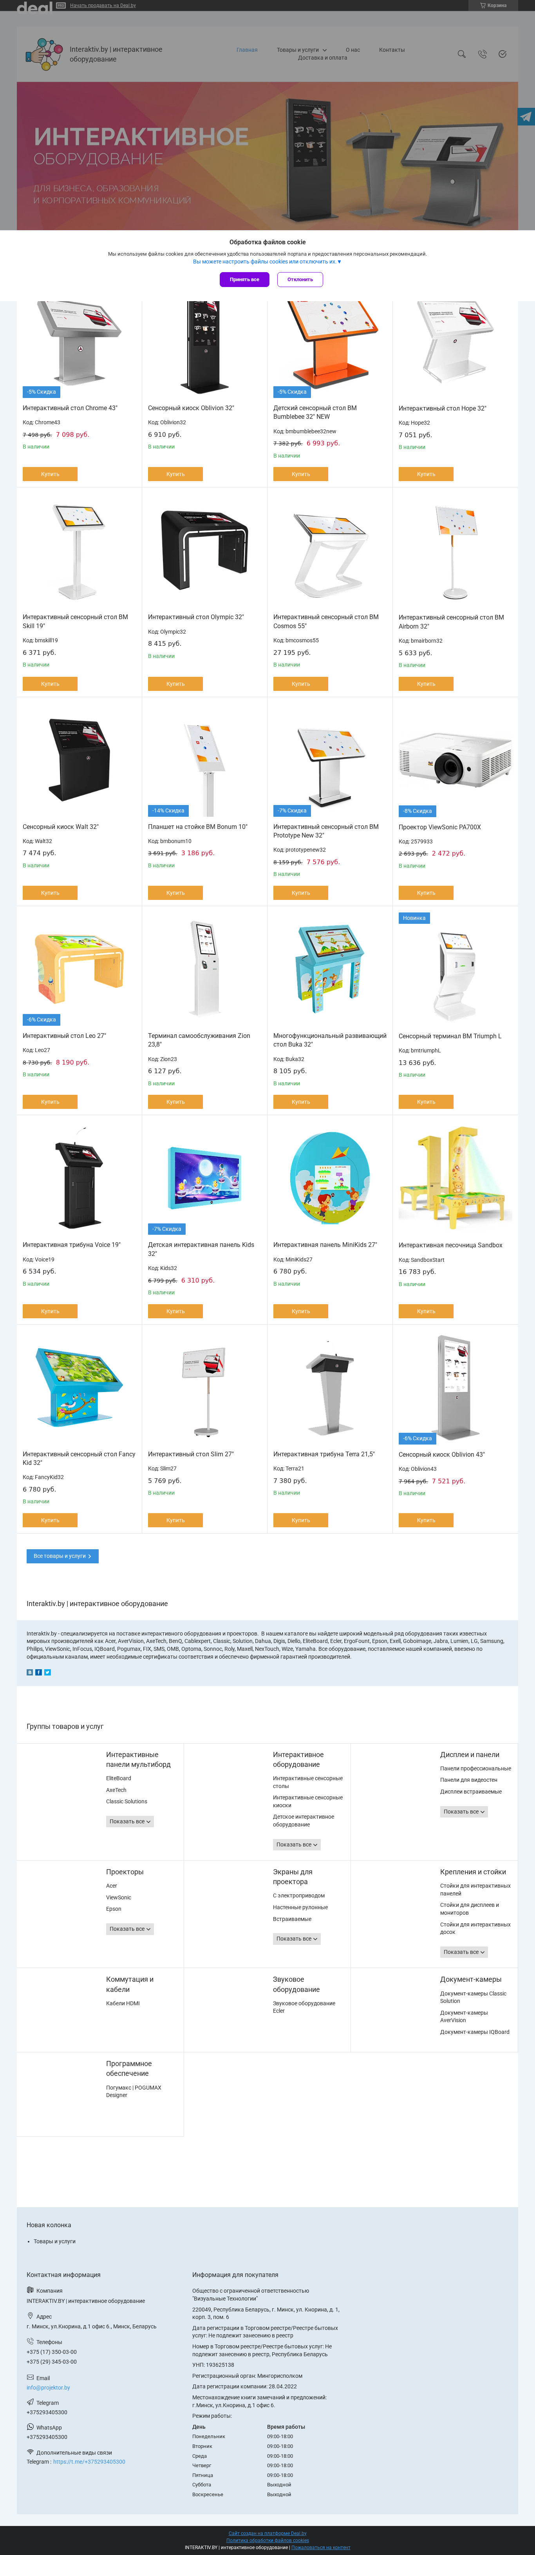This screenshot has width=535, height=2555.
Task: Click the checkmark circle icon in header
Action: pos(502,54)
